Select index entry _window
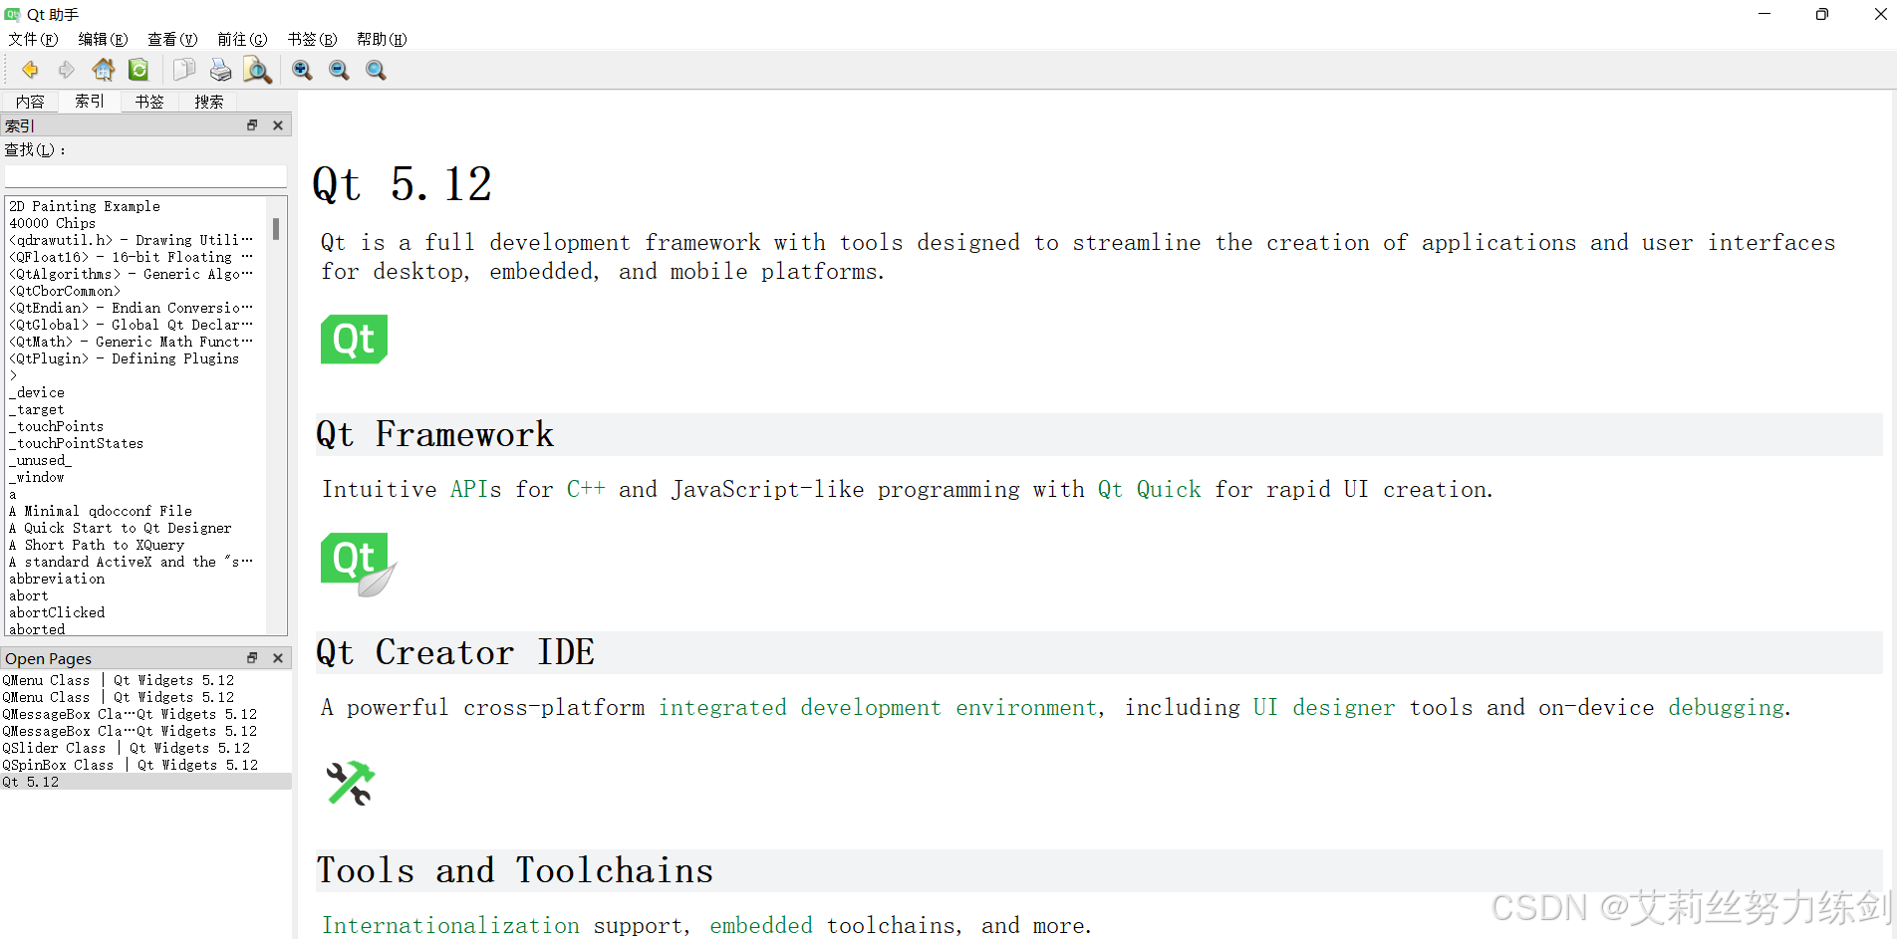 pyautogui.click(x=37, y=477)
